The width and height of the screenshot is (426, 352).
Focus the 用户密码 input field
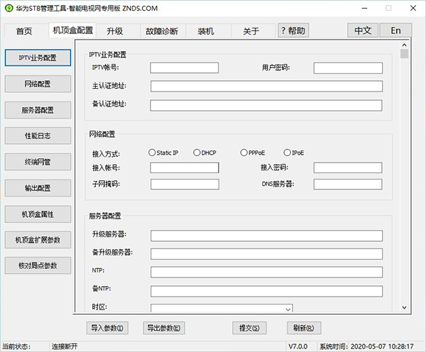[348, 68]
